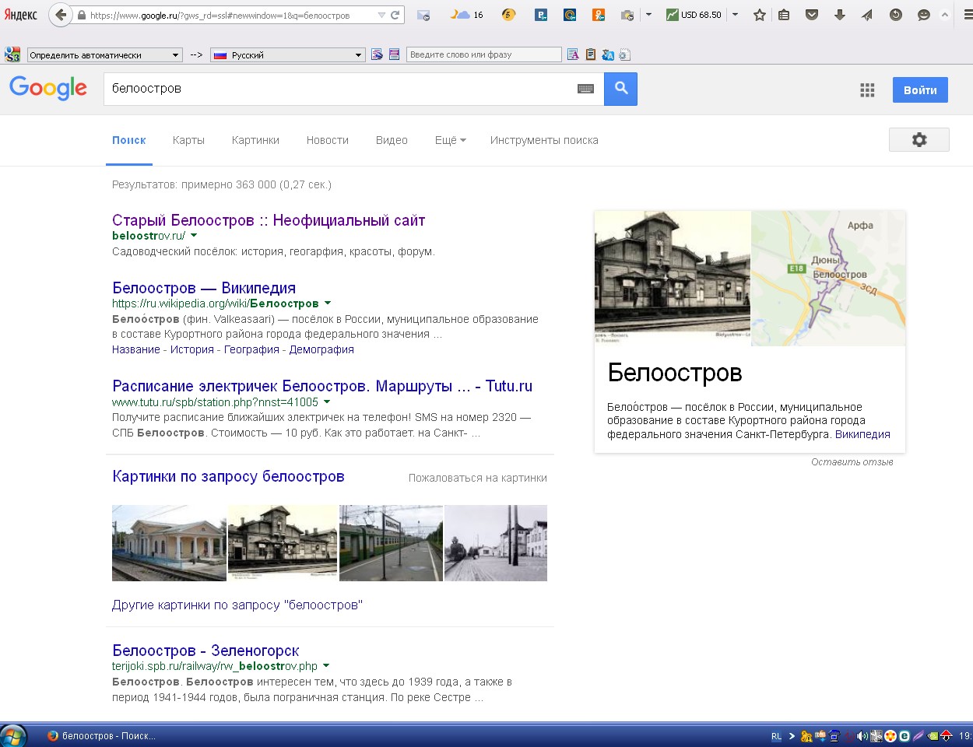973x747 pixels.
Task: Open "Белоостров — Википедия" result link
Action: [x=204, y=288]
